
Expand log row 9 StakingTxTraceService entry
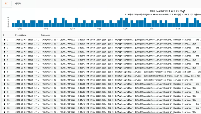pos(5,72)
